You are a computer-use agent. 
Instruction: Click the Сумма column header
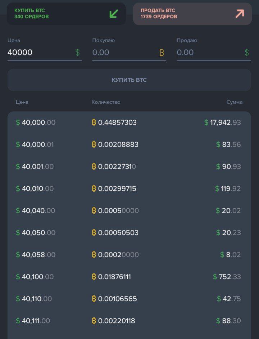click(x=235, y=102)
